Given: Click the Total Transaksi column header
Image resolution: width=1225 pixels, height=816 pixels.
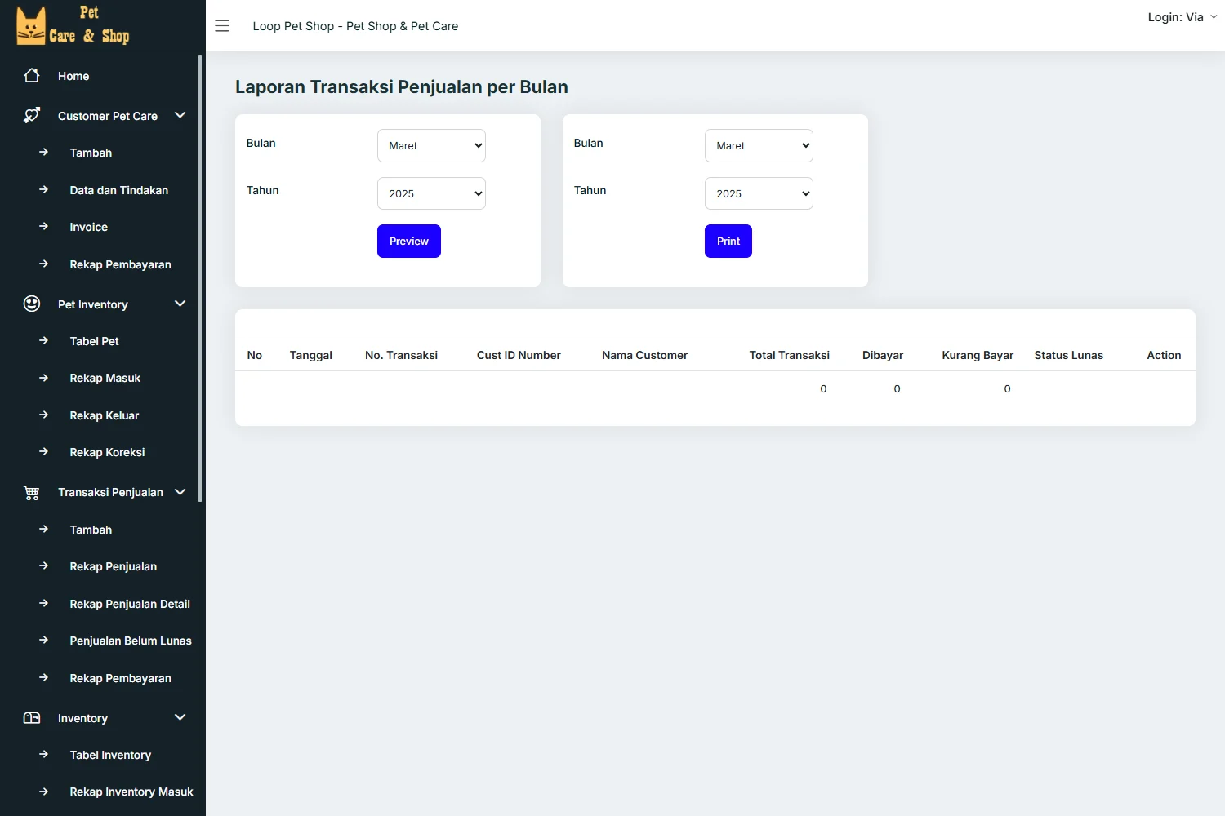Looking at the screenshot, I should 790,355.
